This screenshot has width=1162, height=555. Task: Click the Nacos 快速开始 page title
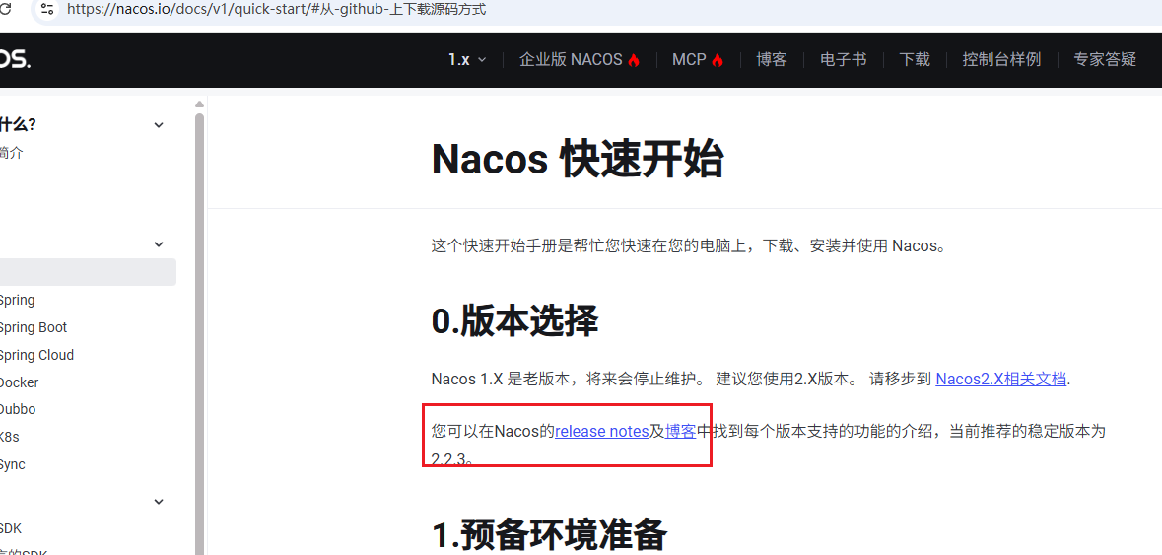pos(578,160)
